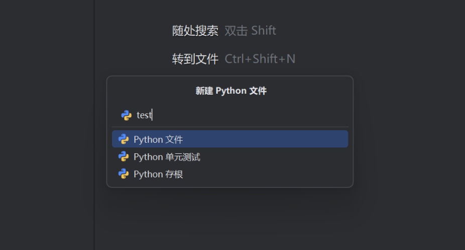Screen dimensions: 465x250
Task: Click the 随处搜索 hint text
Action: [x=195, y=31]
